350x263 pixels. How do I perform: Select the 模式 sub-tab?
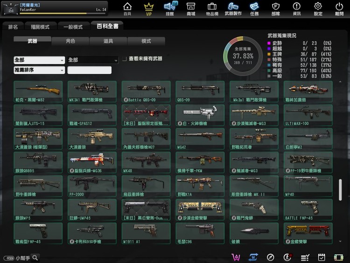tap(146, 41)
